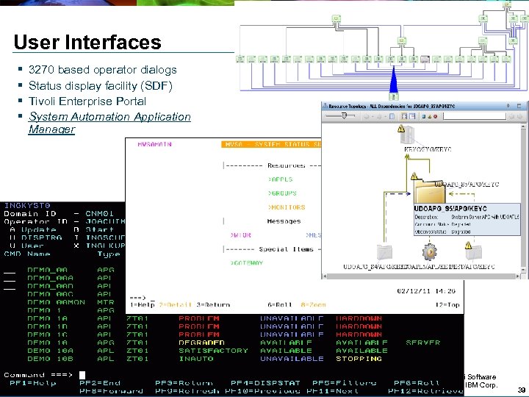Maximize the Resource Topology window
This screenshot has height=397, width=529.
click(x=519, y=106)
